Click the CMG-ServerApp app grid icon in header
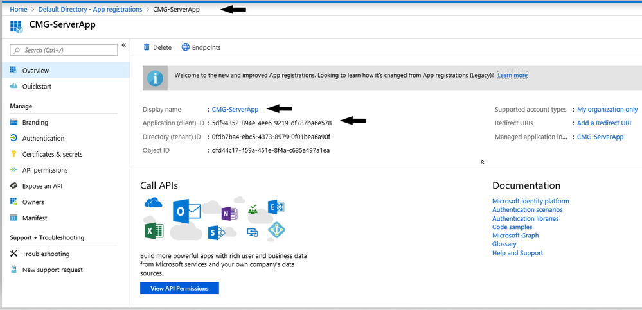The image size is (642, 310). (x=17, y=26)
